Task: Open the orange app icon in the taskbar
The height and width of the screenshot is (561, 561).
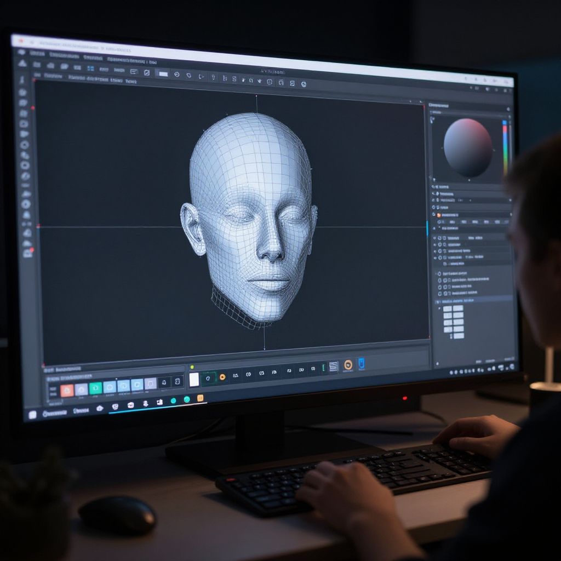Action: point(201,398)
